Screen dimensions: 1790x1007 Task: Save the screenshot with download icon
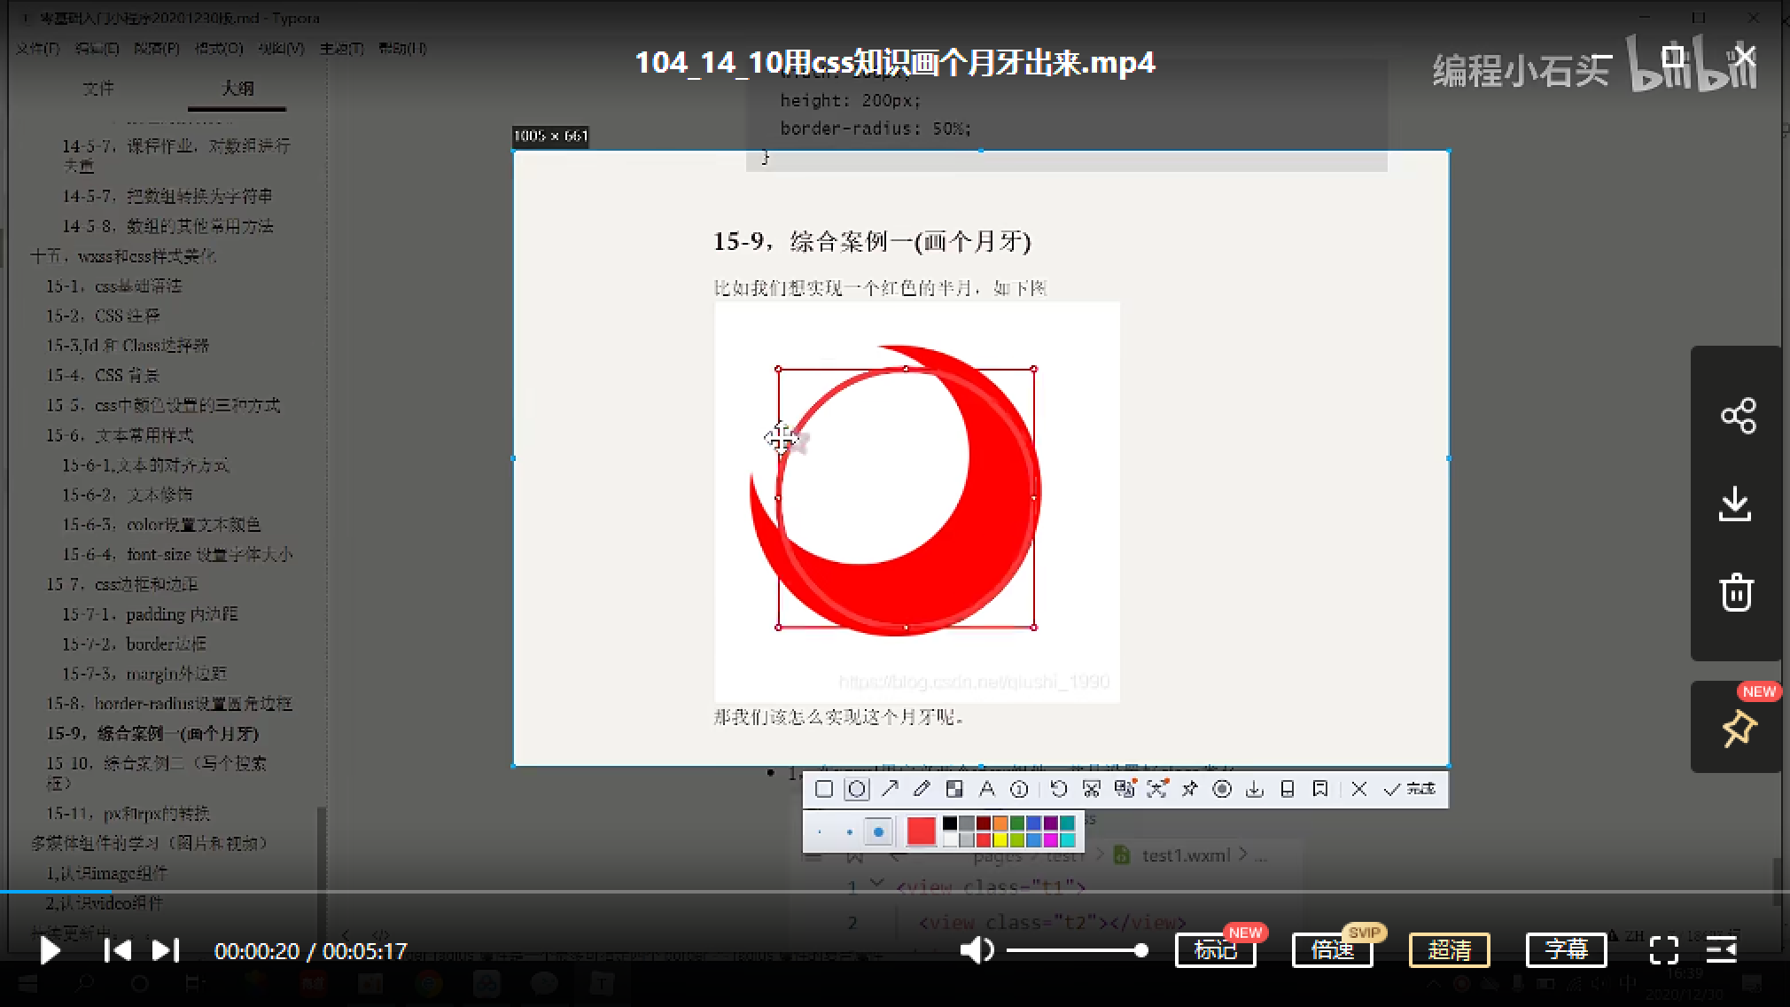1254,789
